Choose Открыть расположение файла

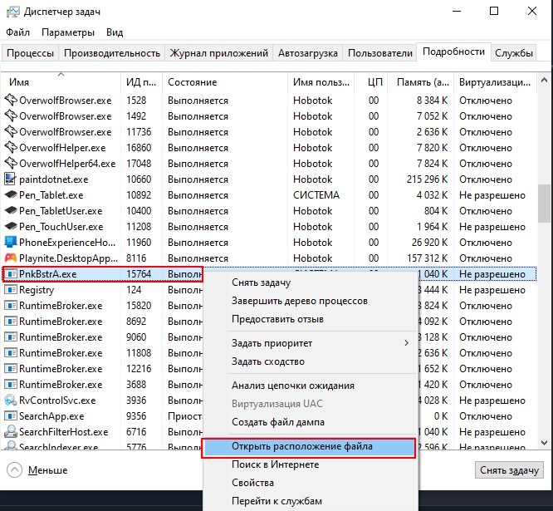point(309,446)
